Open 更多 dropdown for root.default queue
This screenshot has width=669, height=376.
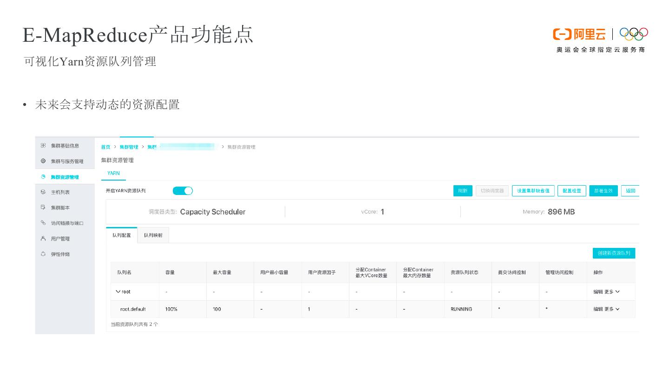click(x=612, y=309)
